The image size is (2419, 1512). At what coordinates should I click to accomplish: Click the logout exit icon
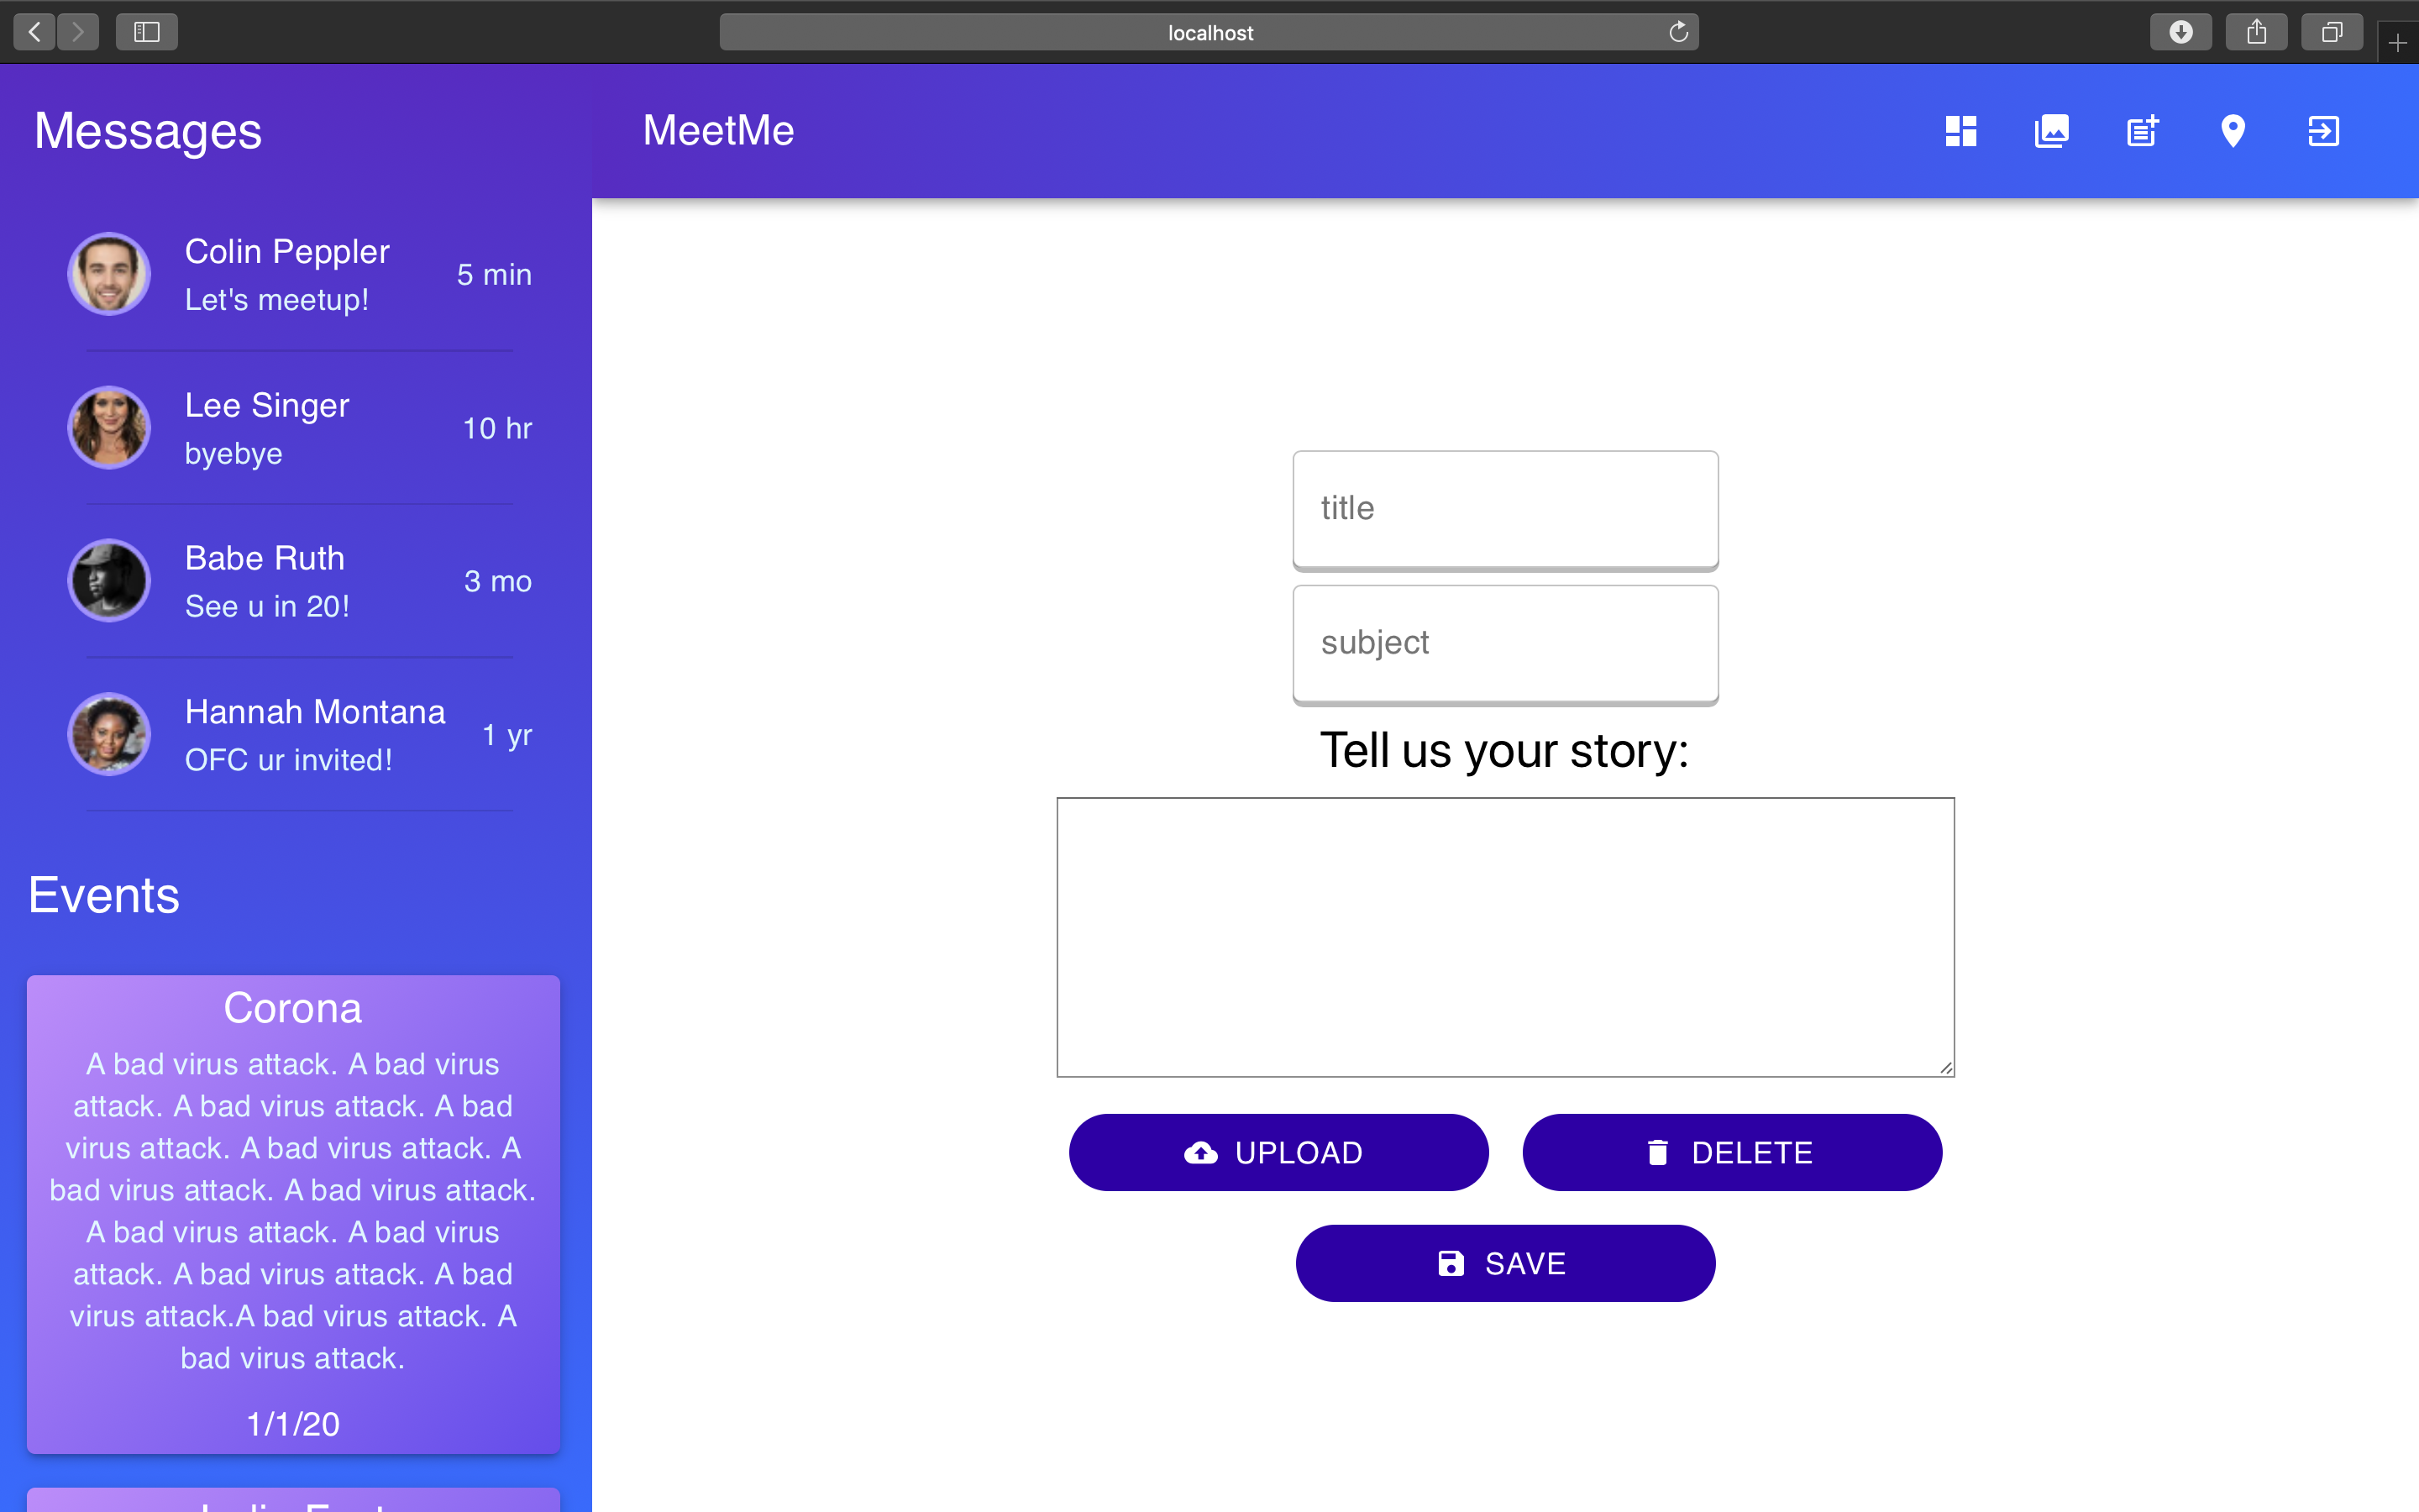point(2323,131)
